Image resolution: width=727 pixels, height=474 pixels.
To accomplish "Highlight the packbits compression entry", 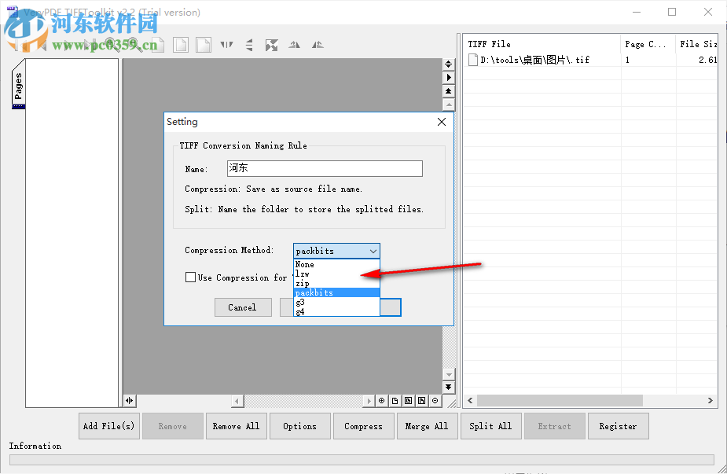I will point(314,292).
